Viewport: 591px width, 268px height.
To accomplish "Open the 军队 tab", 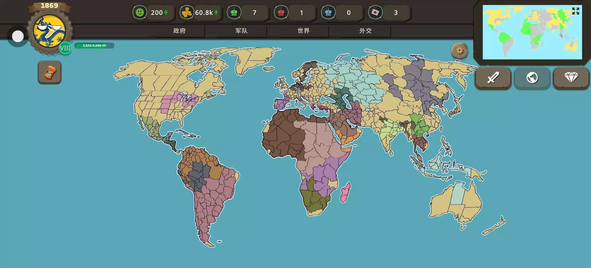I will pos(241,31).
